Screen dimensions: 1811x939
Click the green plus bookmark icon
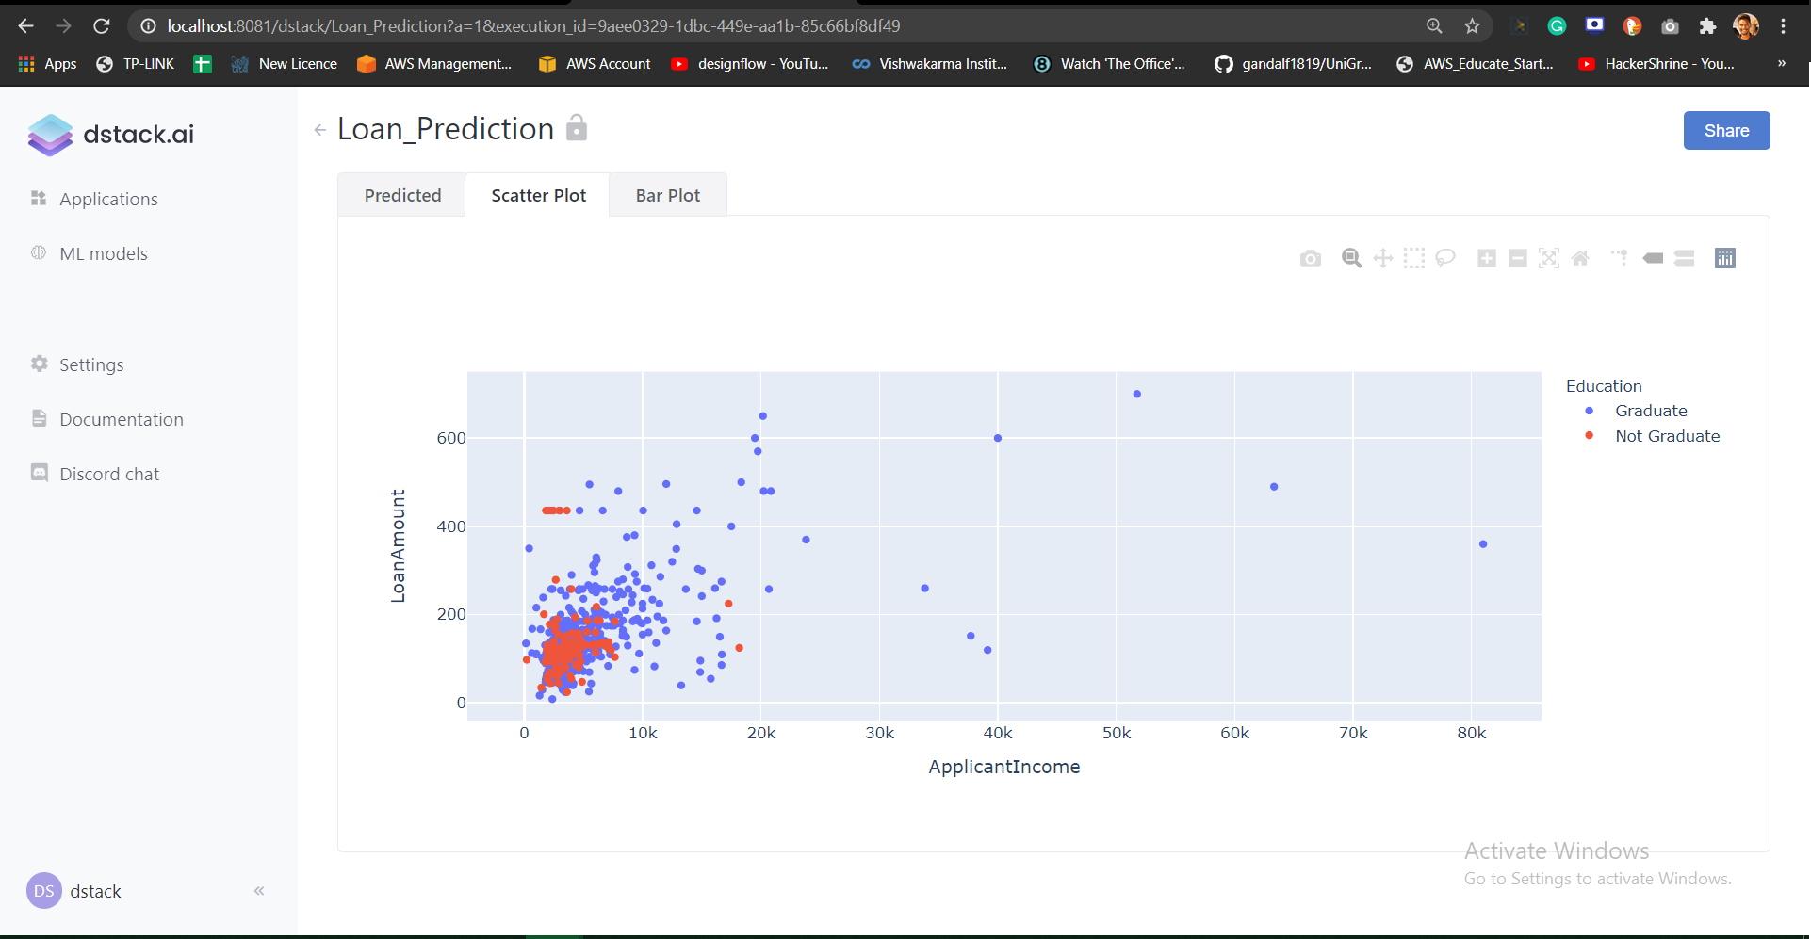click(203, 64)
